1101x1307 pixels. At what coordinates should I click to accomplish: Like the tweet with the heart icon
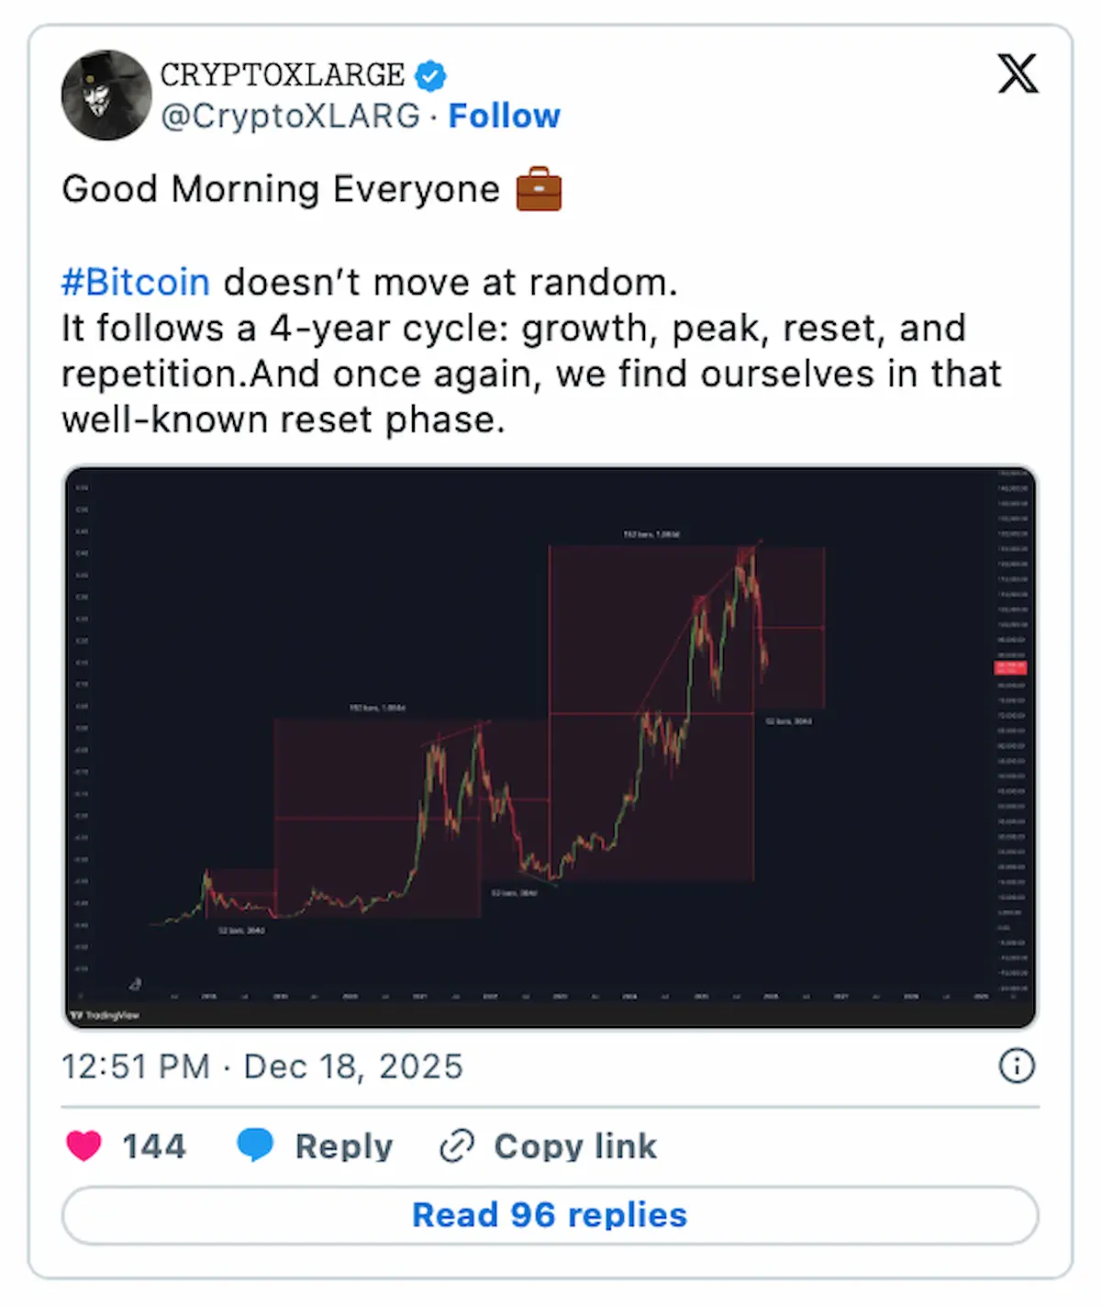(83, 1145)
